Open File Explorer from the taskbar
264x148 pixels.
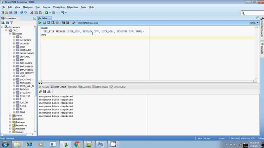pos(17,144)
